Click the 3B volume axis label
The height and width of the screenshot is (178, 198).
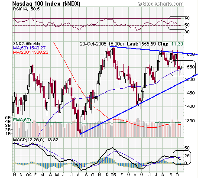tap(8, 125)
